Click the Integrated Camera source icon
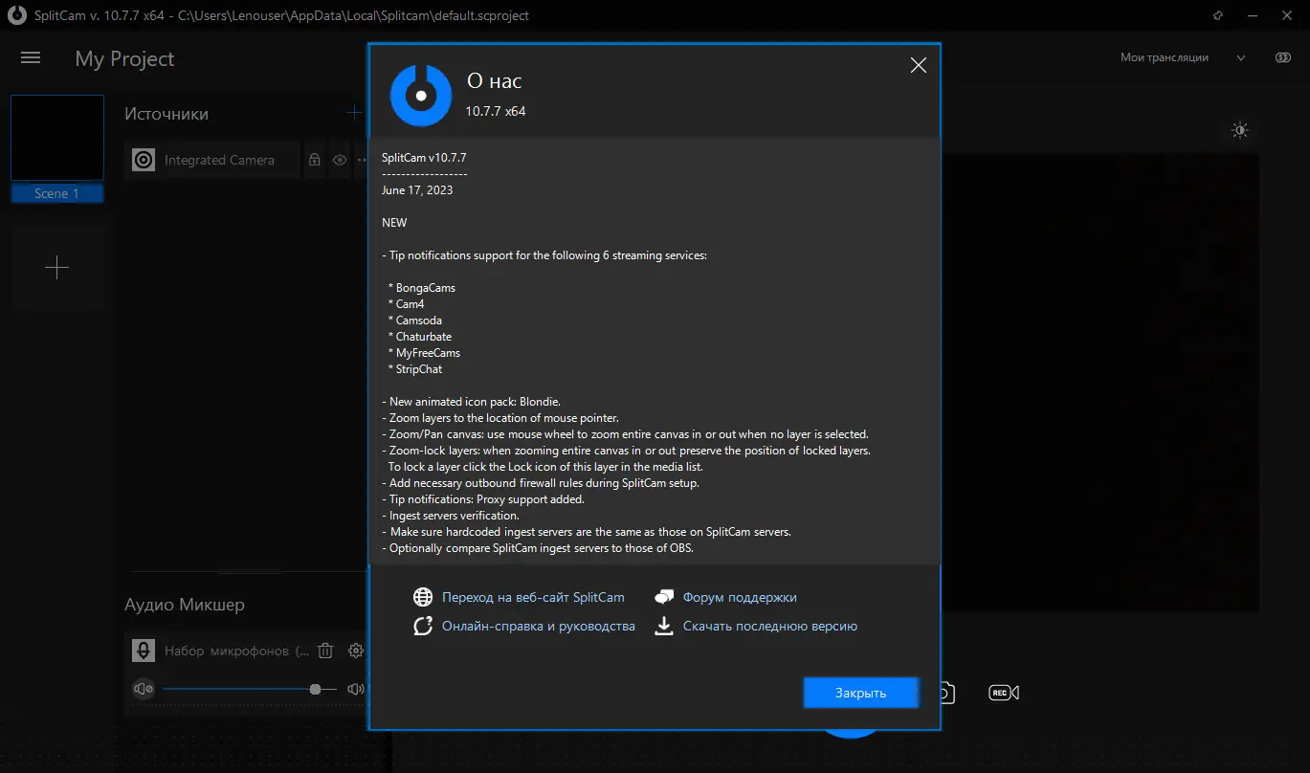This screenshot has width=1310, height=773. (144, 160)
